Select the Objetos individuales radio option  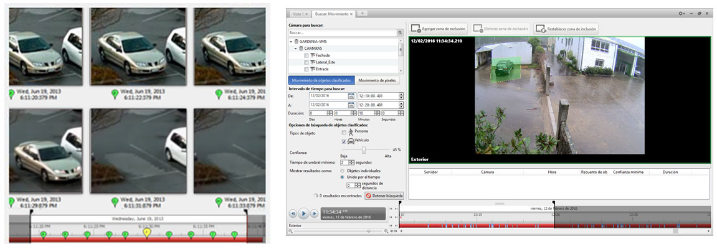(343, 170)
